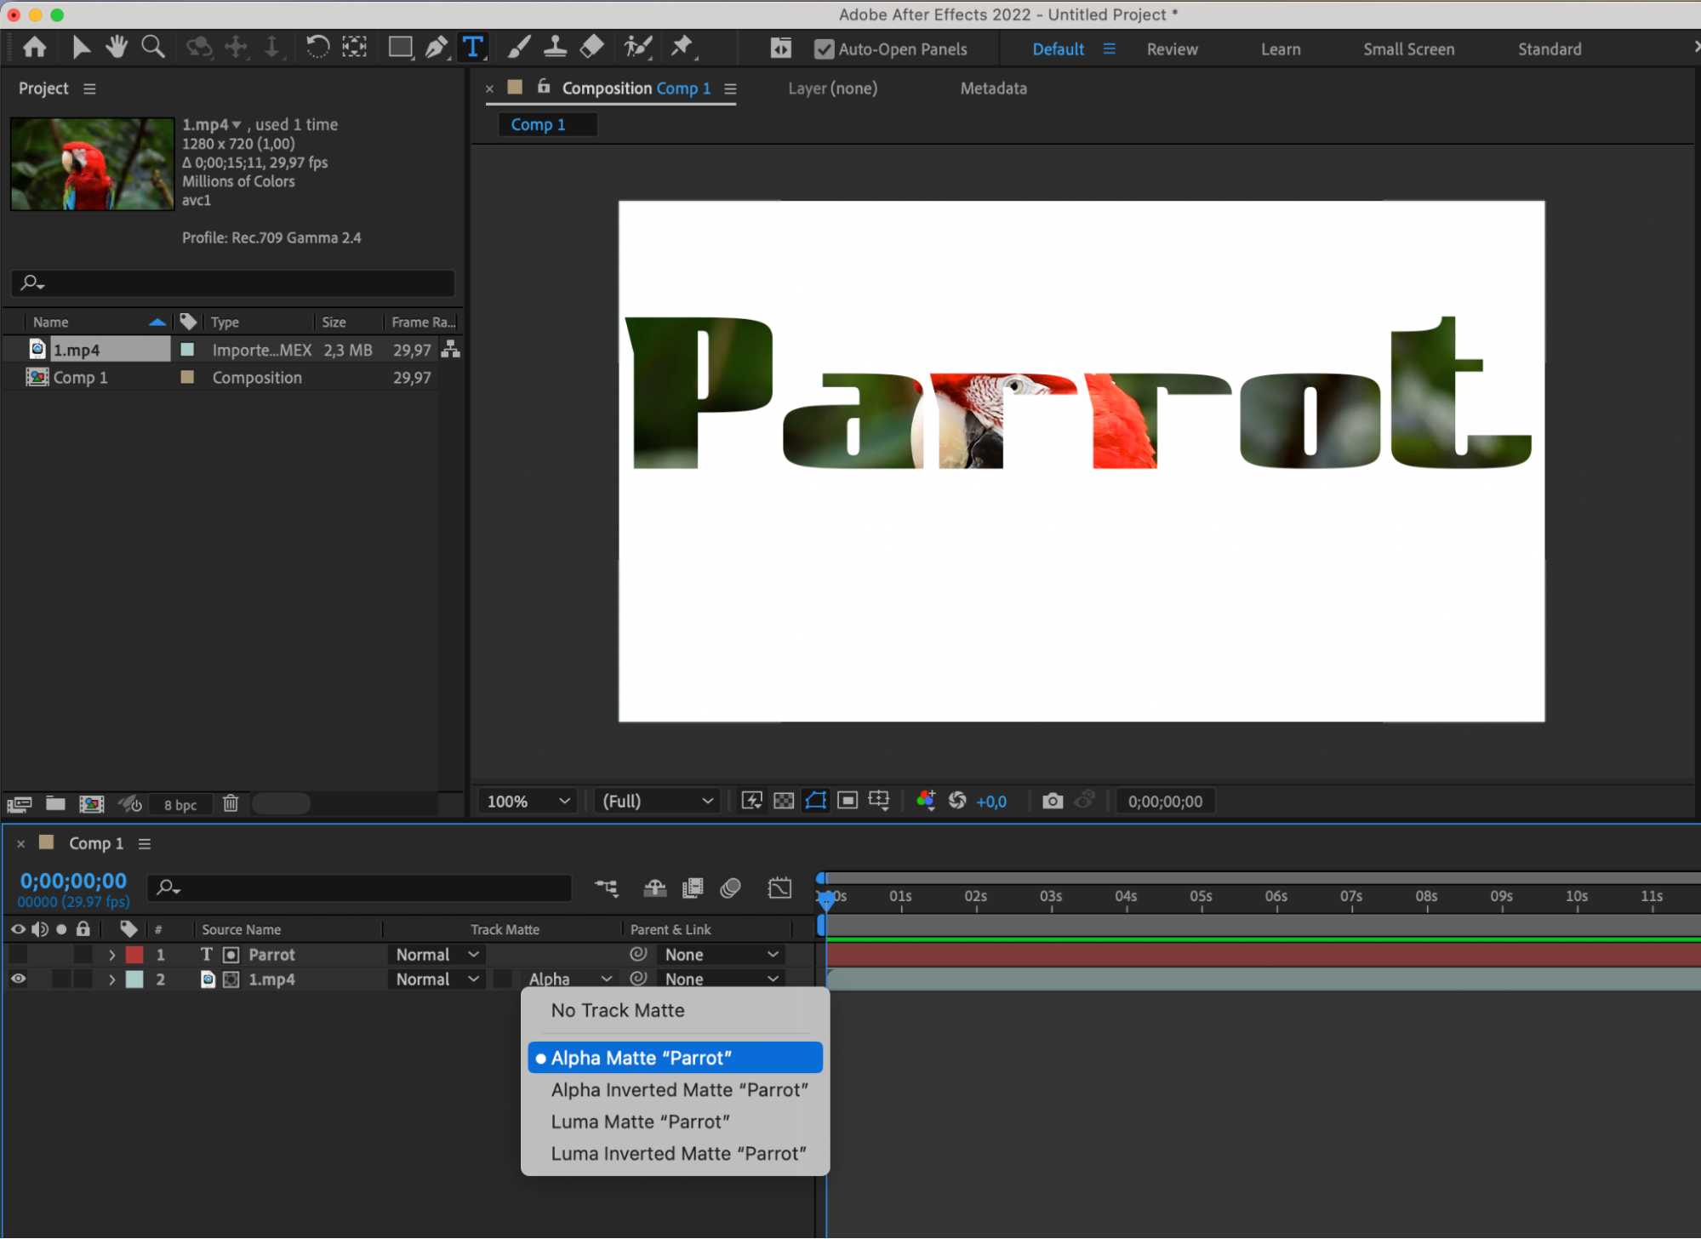Select the Eraser tool
1701x1239 pixels.
coord(591,47)
